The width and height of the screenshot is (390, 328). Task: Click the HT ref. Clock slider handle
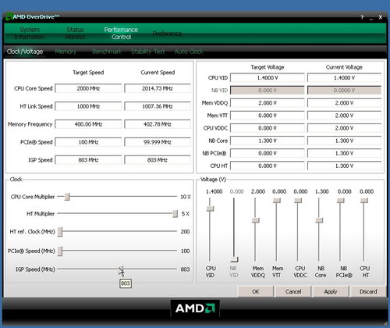pos(60,231)
